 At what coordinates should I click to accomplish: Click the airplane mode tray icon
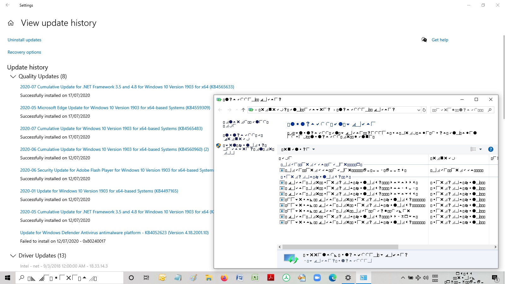pyautogui.click(x=418, y=278)
